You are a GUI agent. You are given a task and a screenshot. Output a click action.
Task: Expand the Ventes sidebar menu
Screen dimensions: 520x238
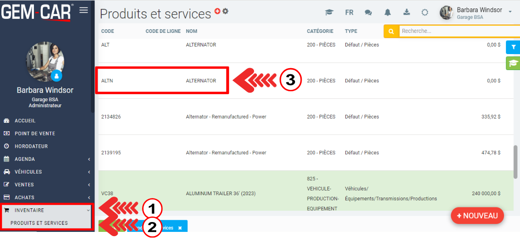tap(47, 184)
